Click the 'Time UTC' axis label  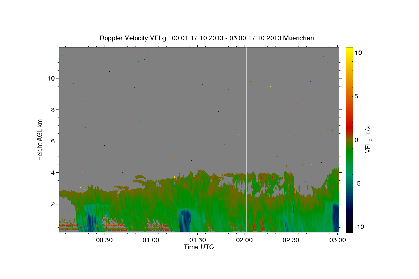click(x=199, y=247)
